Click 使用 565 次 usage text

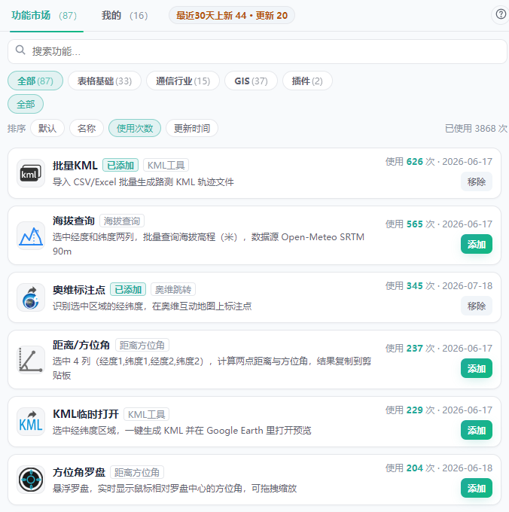(410, 224)
